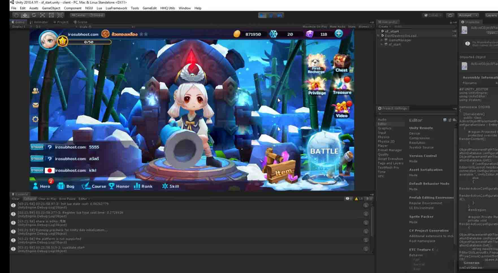
Task: Click the BATTLE button in game
Action: click(324, 151)
